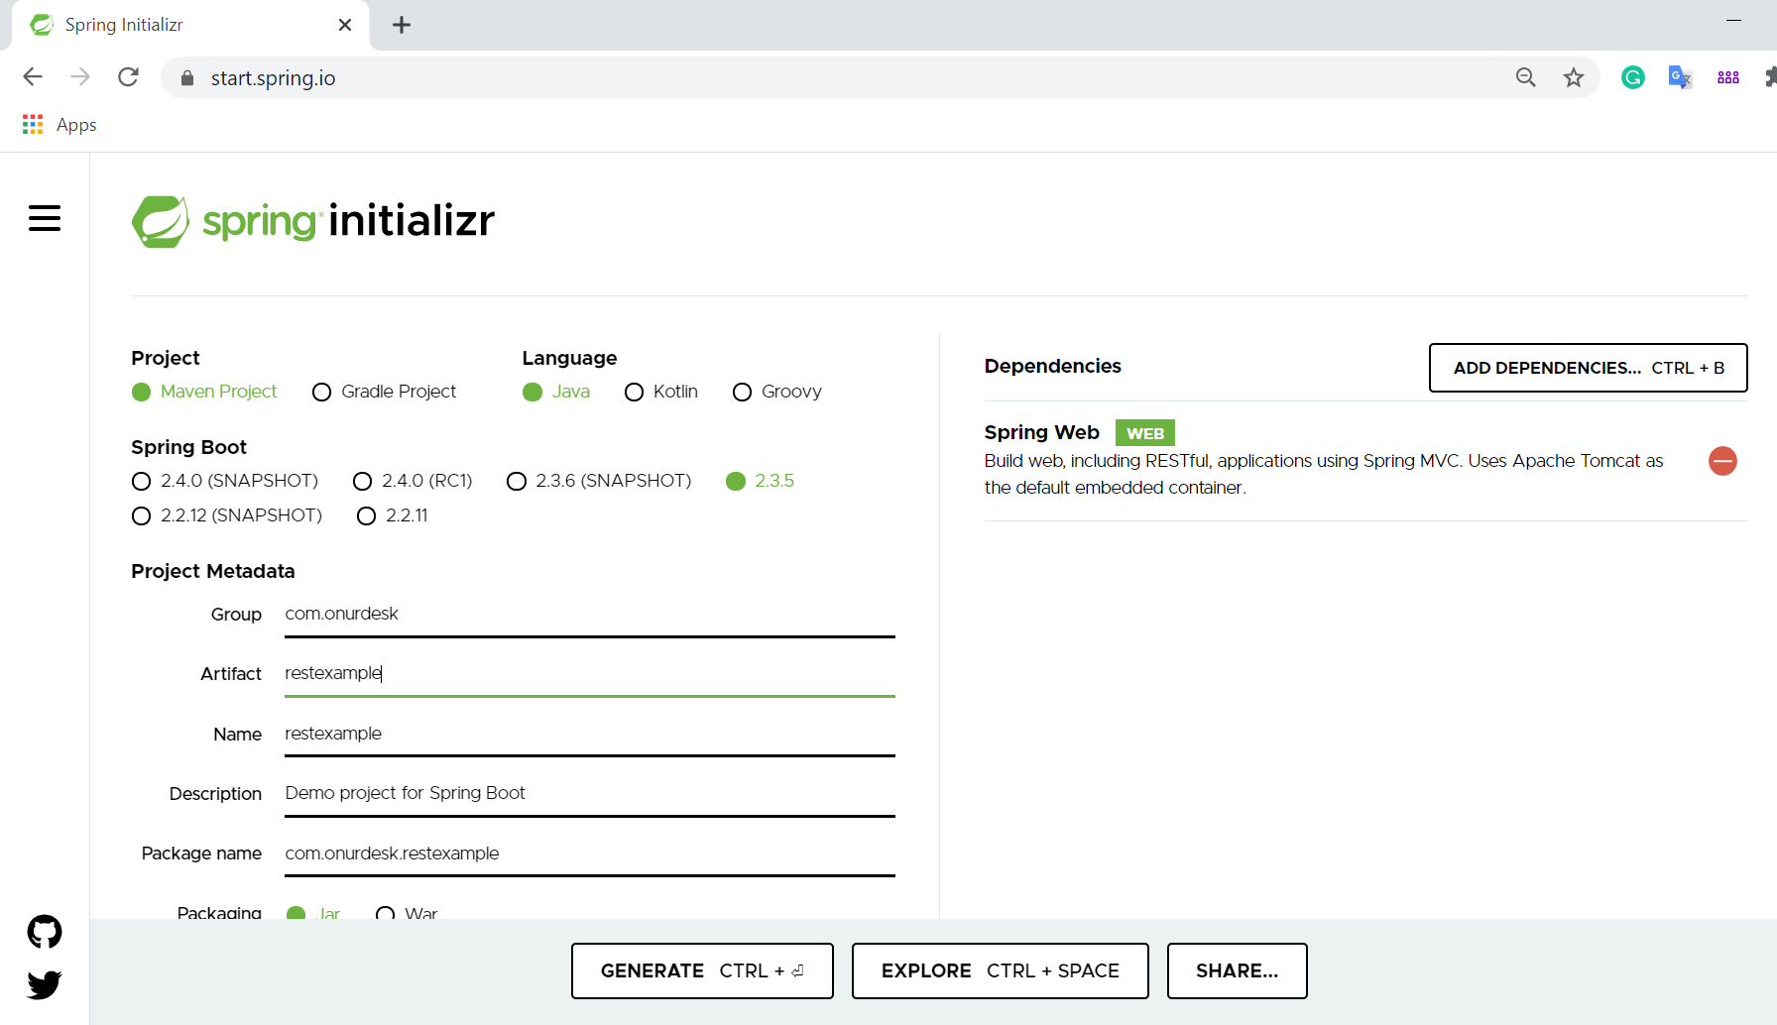This screenshot has height=1025, width=1777.
Task: Click the back navigation arrow
Action: click(33, 76)
